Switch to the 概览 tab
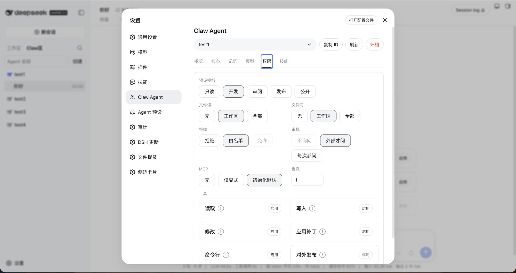Viewport: 516px width, 273px height. [198, 61]
